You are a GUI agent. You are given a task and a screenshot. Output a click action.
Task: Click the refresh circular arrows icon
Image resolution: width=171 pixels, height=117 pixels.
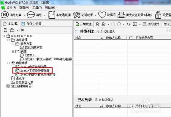pyautogui.click(x=129, y=24)
